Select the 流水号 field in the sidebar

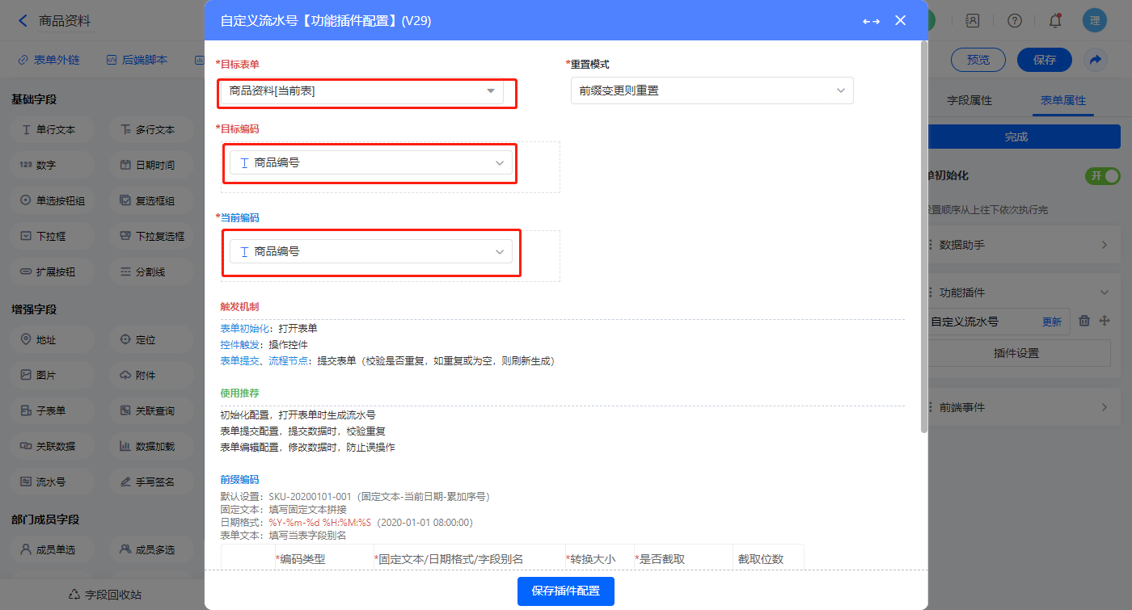[50, 482]
